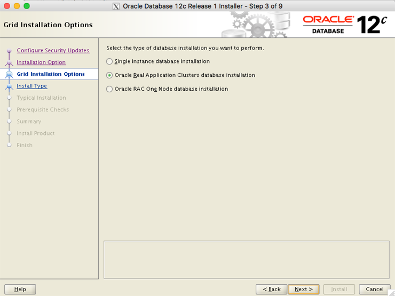Open Configure Security Updates step link
Viewport: 395px width, 296px height.
click(x=53, y=50)
